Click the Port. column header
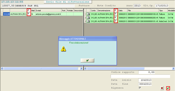The image size is (175, 91). pyautogui.click(x=64, y=10)
